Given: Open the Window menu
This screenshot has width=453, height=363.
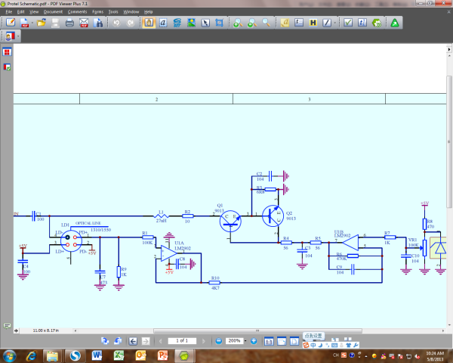Looking at the screenshot, I should [x=131, y=13].
